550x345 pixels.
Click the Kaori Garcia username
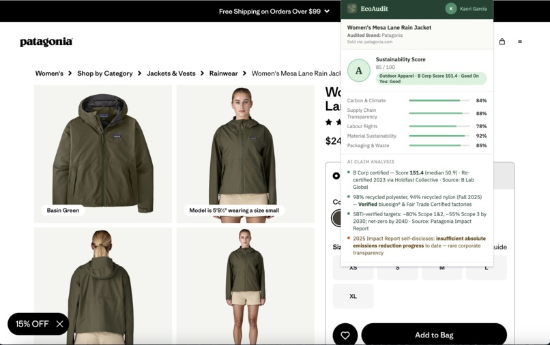click(473, 9)
